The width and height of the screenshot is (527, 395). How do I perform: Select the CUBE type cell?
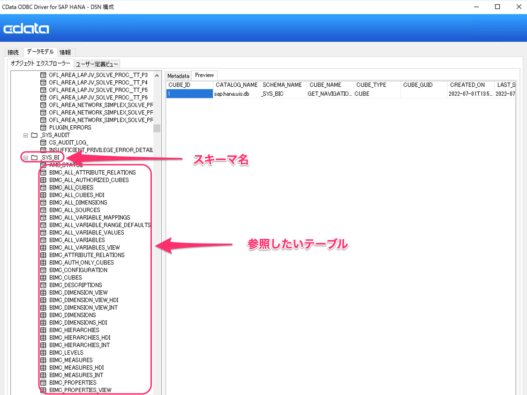[377, 94]
